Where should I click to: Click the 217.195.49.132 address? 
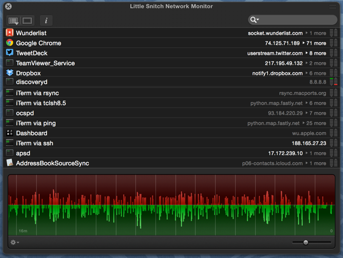tap(284, 63)
